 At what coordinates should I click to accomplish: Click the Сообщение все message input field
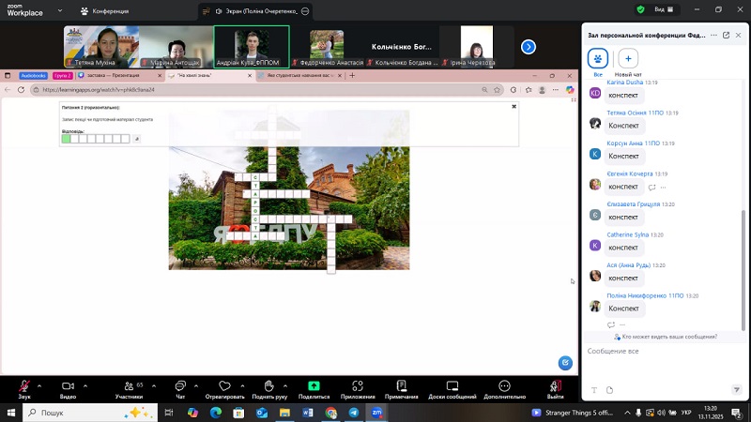pyautogui.click(x=663, y=352)
